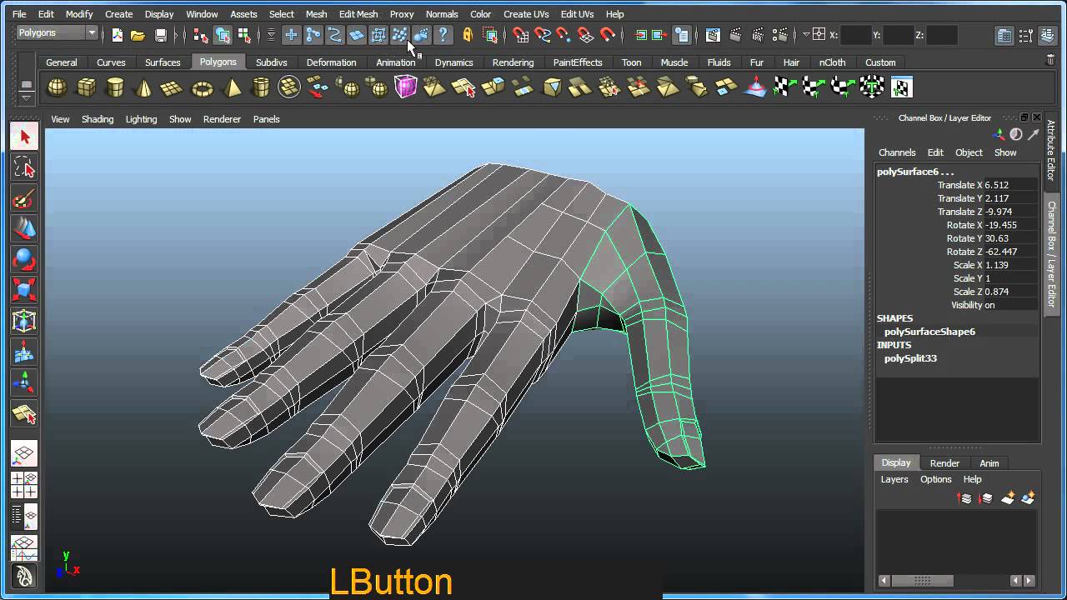The image size is (1067, 600).
Task: Open the input mode dropdown arrow beside X
Action: pos(806,35)
